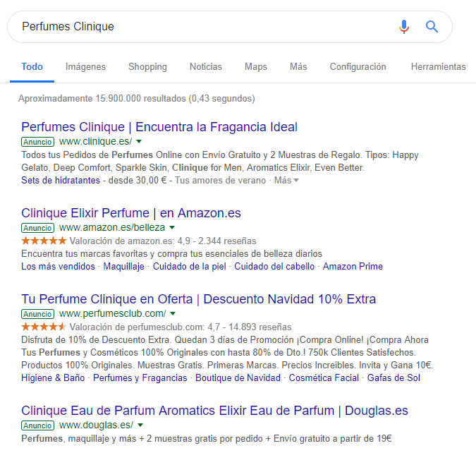The height and width of the screenshot is (453, 476).
Task: Click the blue magnifying glass search icon
Action: pyautogui.click(x=432, y=27)
